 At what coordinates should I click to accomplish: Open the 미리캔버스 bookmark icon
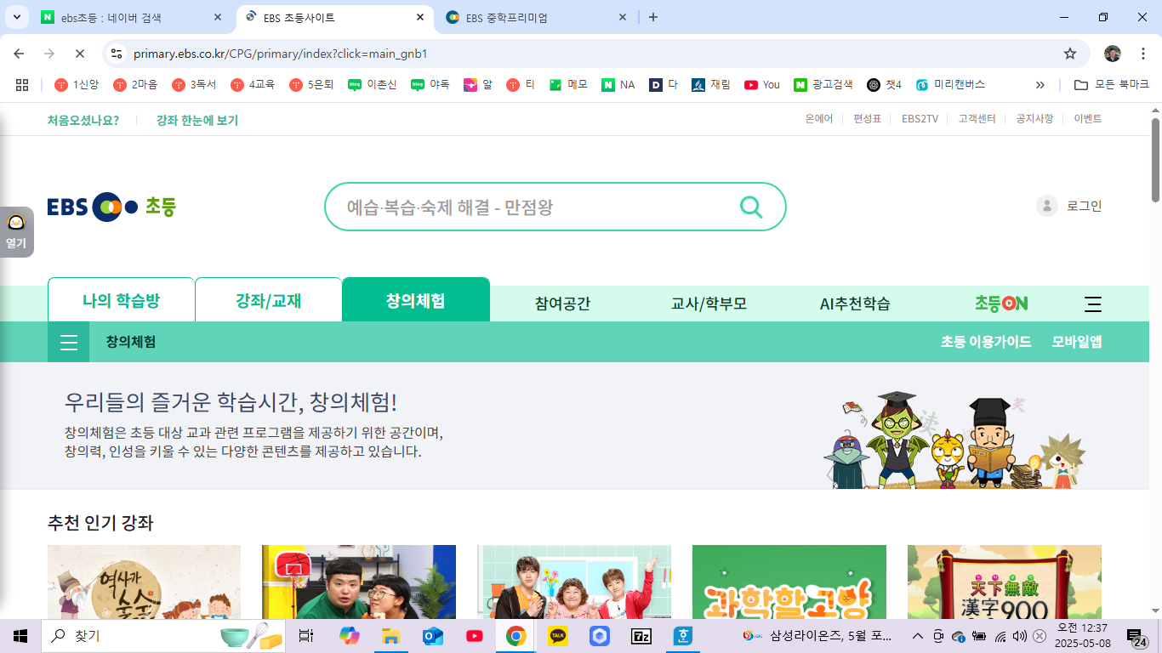[921, 84]
